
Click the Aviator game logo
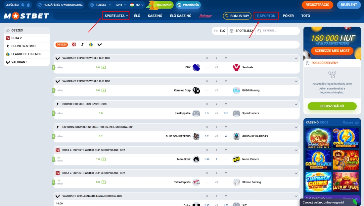(x=205, y=16)
